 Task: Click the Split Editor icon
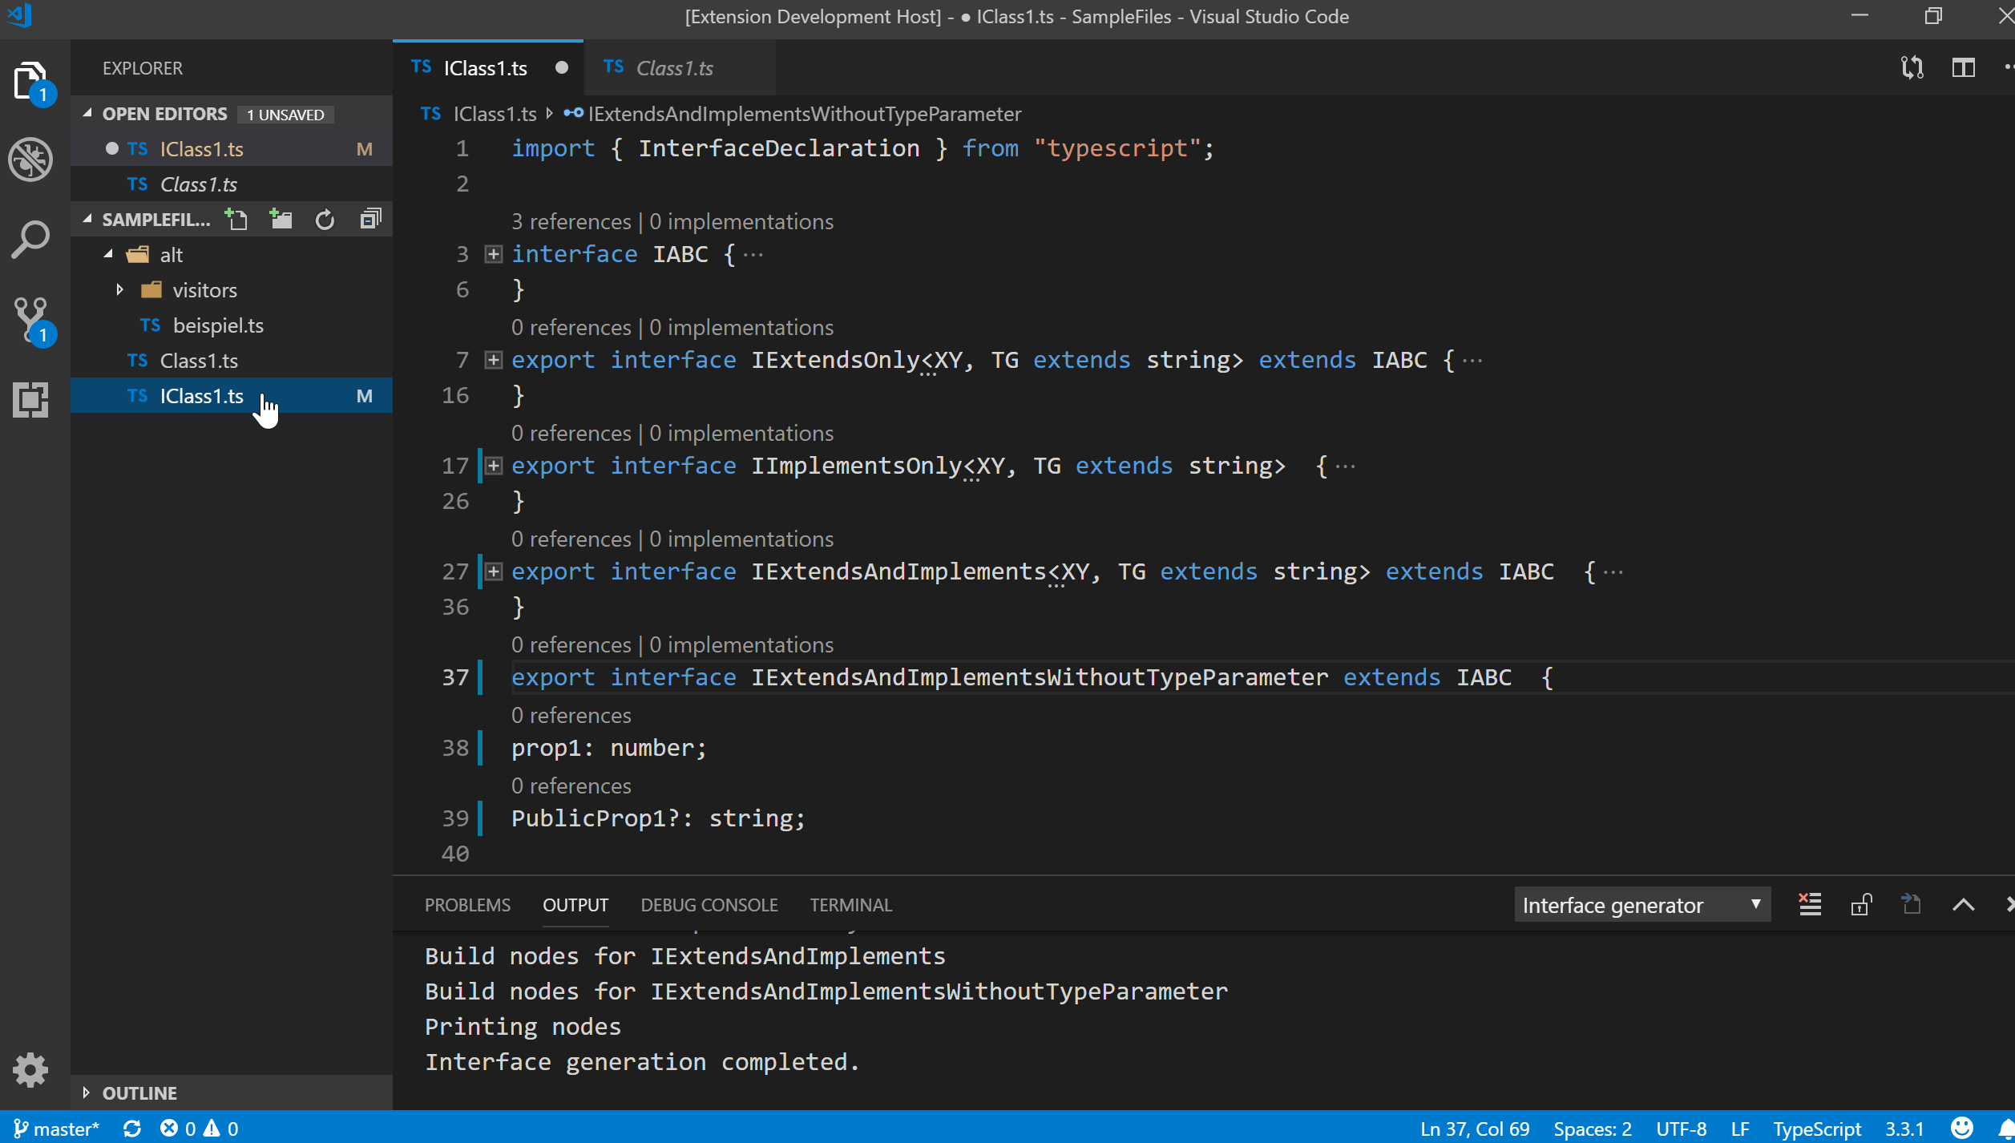pyautogui.click(x=1963, y=68)
